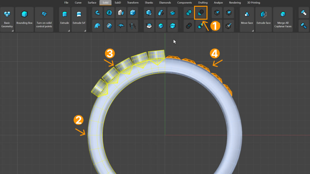Click the blue and white puzzle pieces icon

(304, 13)
